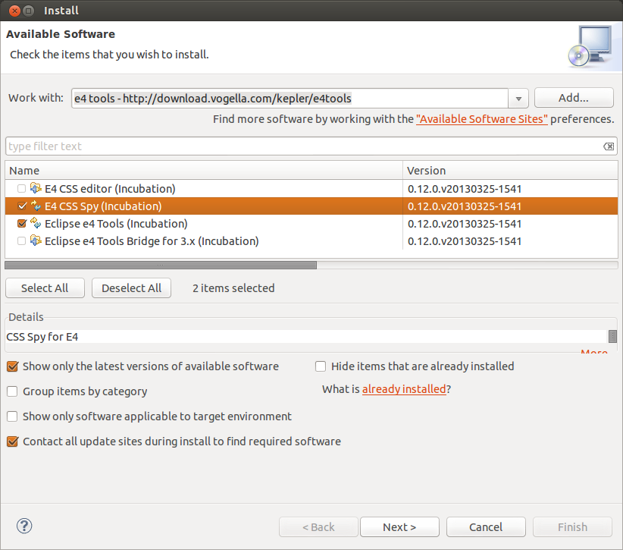Enable Group items by category

tap(12, 391)
